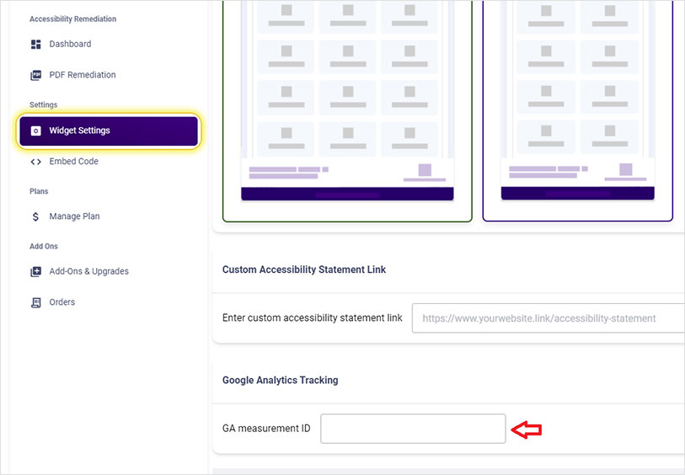Open Add-Ons & Upgrades

[89, 271]
